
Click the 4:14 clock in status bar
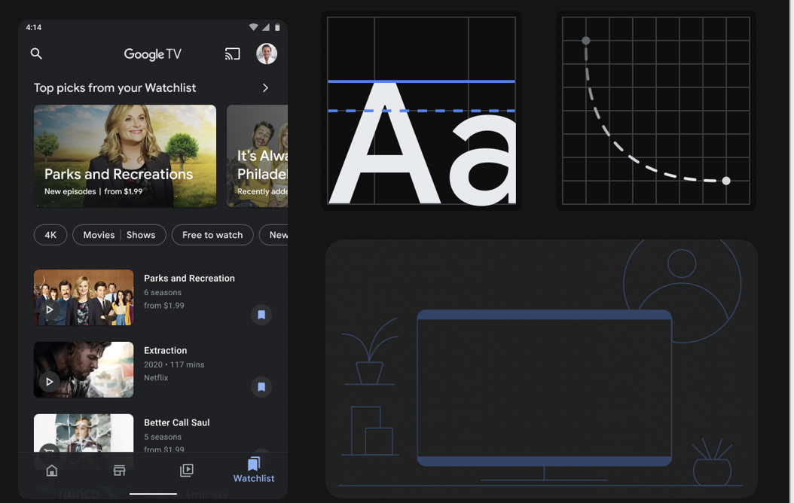coord(34,27)
